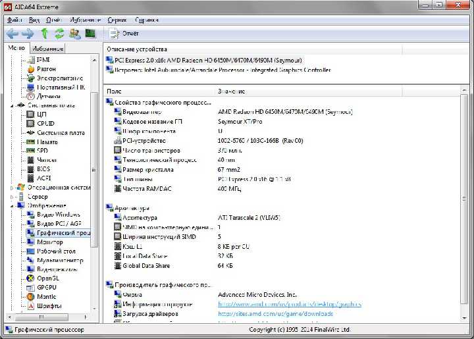This screenshot has width=474, height=339.
Task: Select Память tree item
Action: point(42,142)
